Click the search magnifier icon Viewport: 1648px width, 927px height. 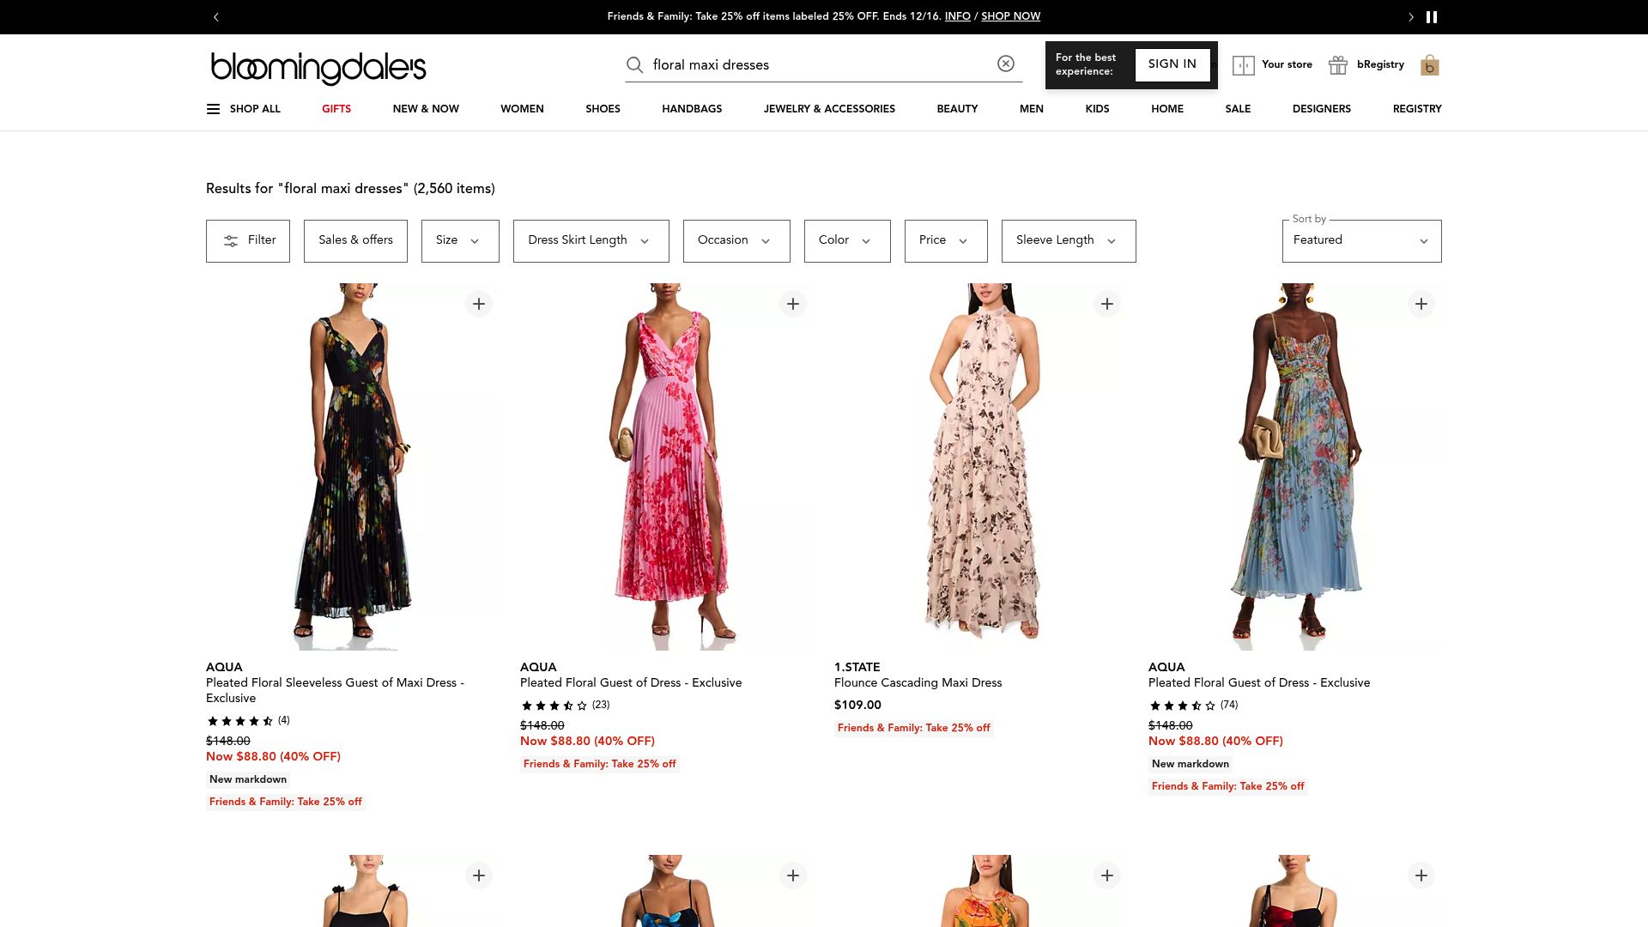tap(634, 65)
